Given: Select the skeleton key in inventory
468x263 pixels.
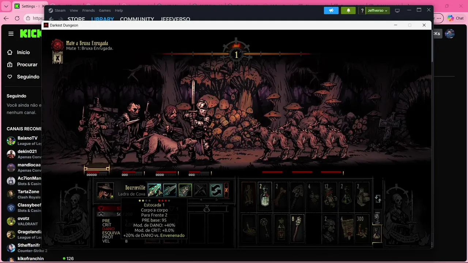Looking at the screenshot, I should tap(265, 229).
